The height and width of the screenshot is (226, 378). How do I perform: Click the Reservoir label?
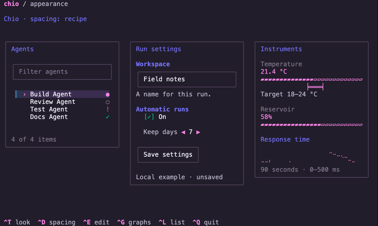point(278,109)
